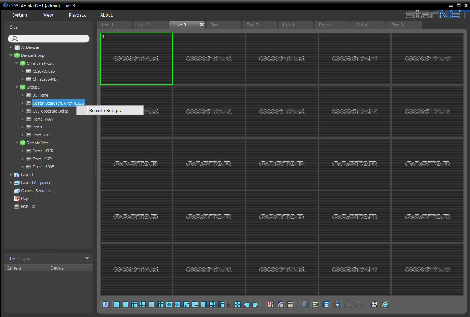470x317 pixels.
Task: Select the 2x2 grid layout icon
Action: 126,304
